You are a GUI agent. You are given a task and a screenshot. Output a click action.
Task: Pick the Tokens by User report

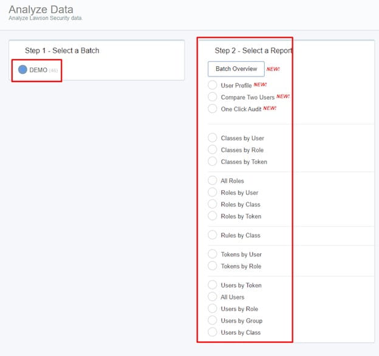tap(213, 254)
